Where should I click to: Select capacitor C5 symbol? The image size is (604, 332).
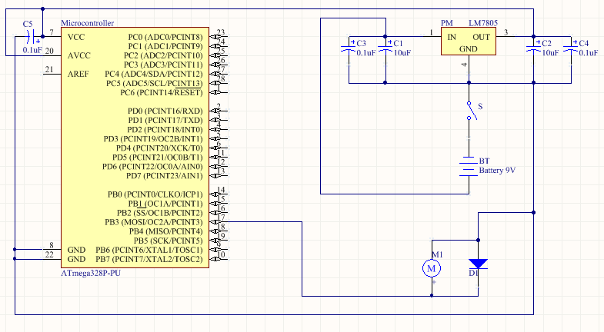(30, 37)
